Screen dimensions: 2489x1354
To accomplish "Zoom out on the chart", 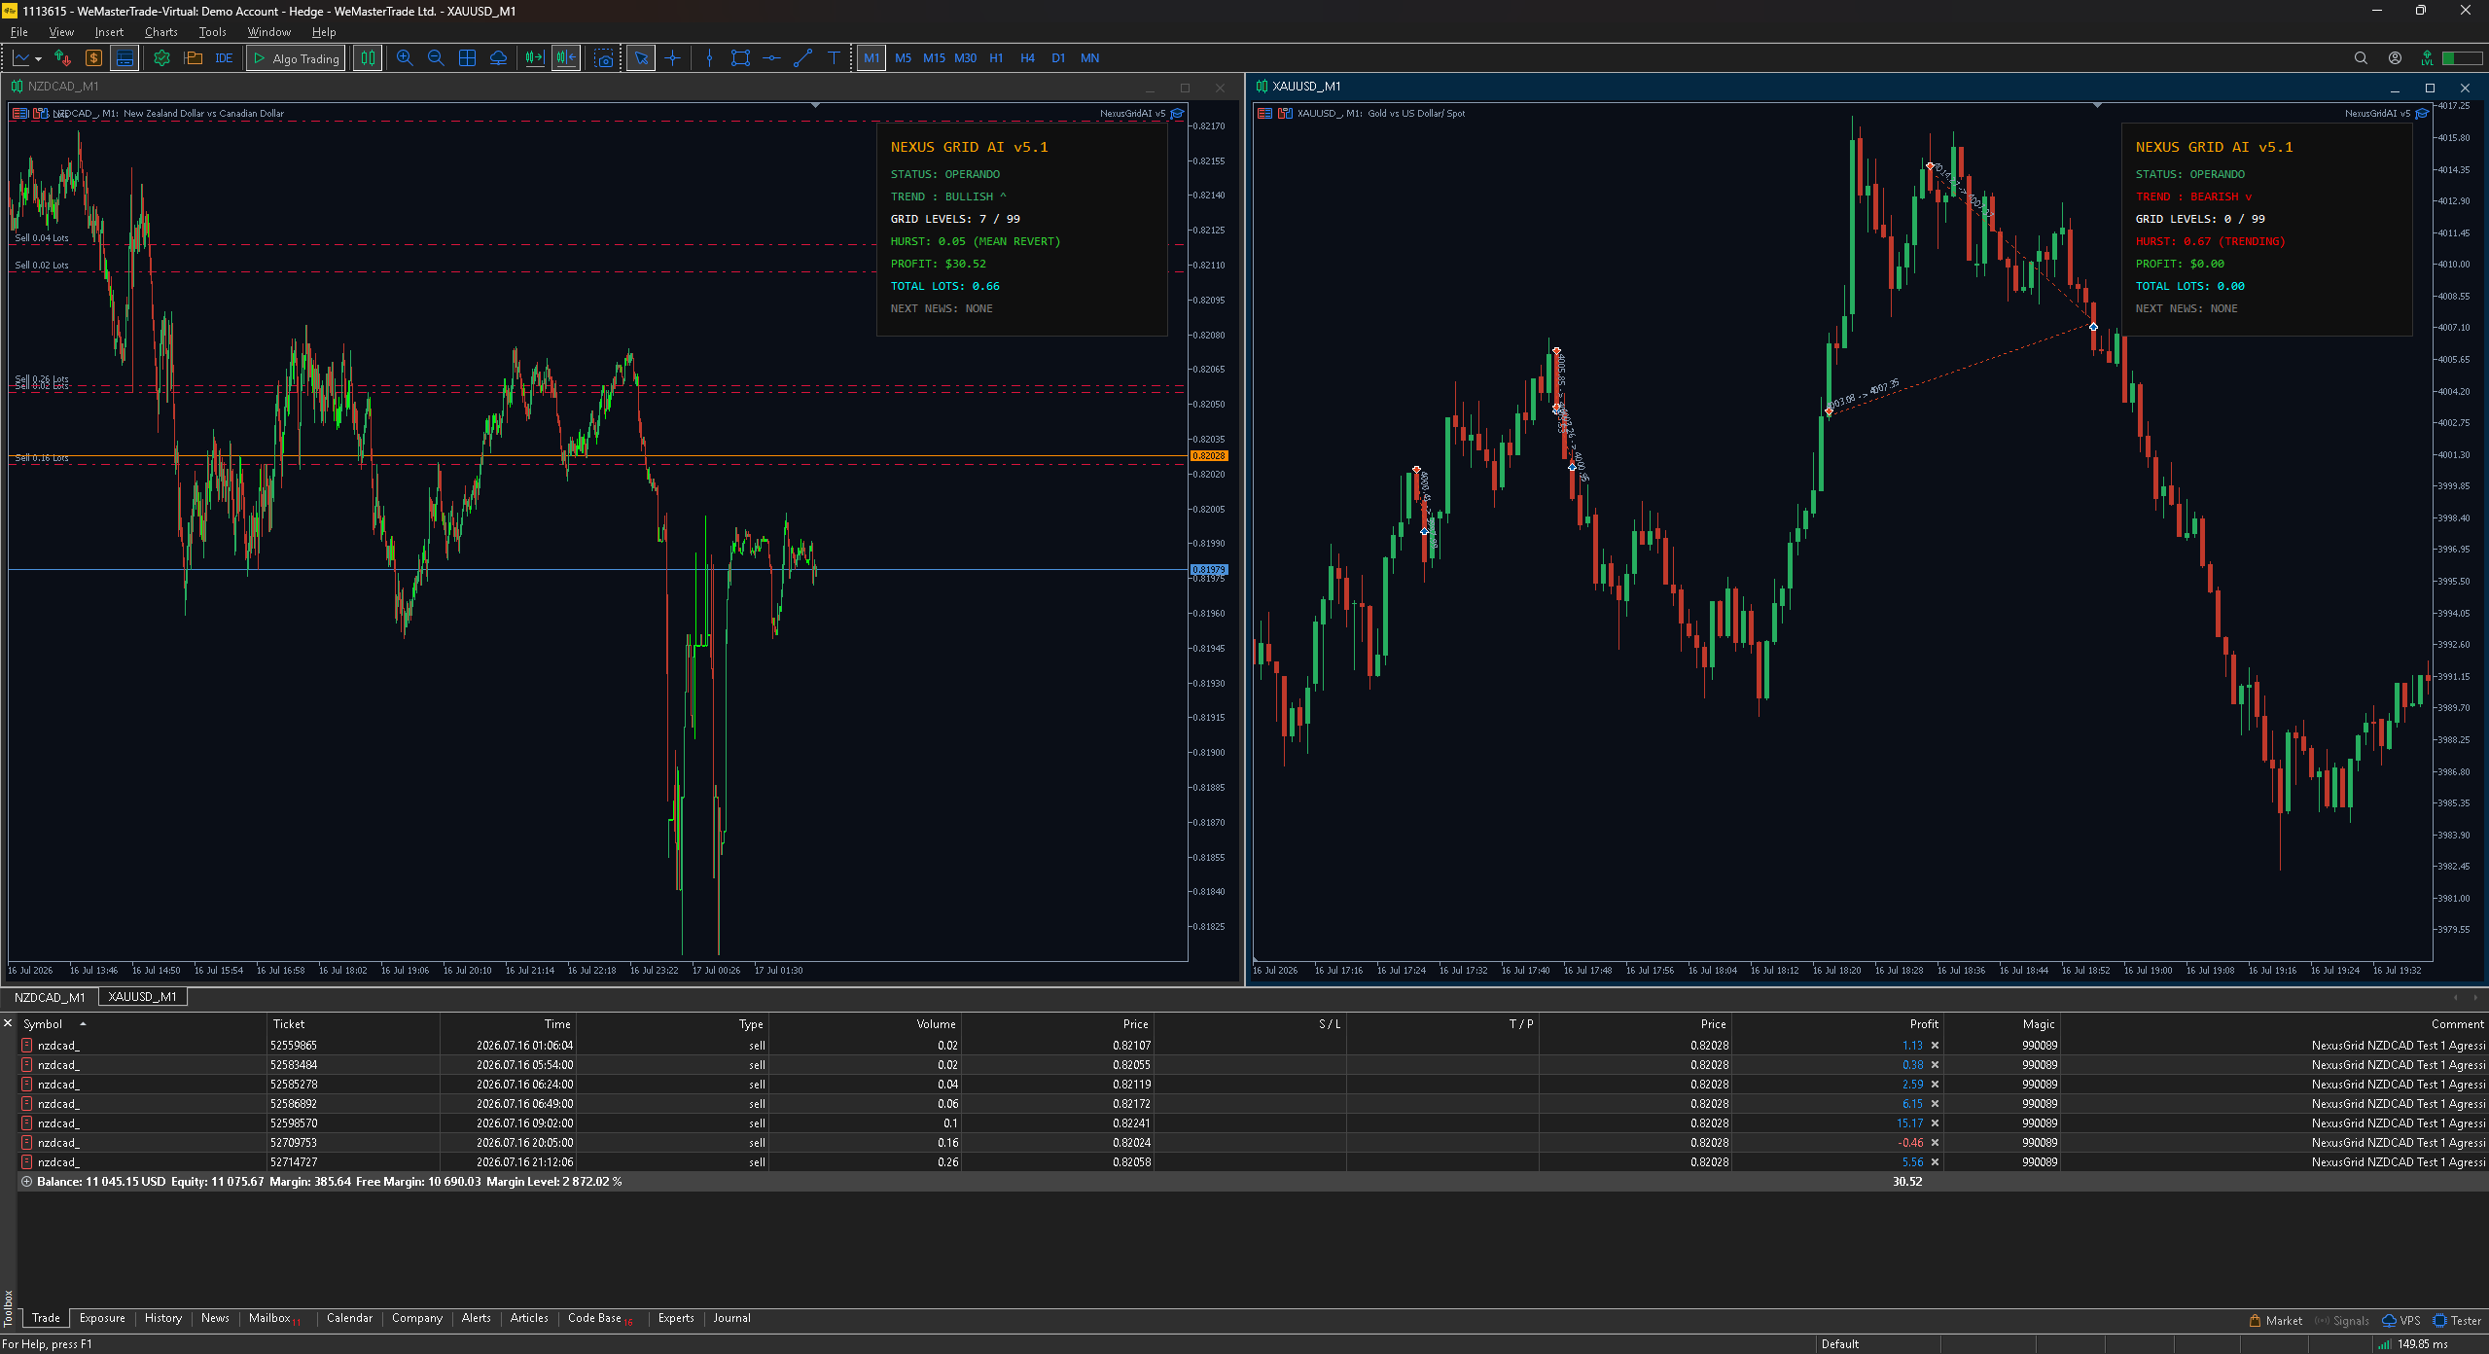I will pyautogui.click(x=436, y=58).
